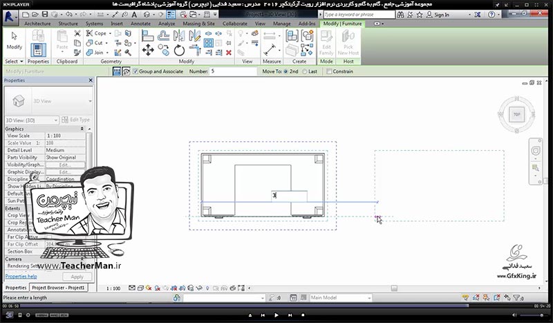Screen dimensions: 553x323
Task: Click the Text tool 'A' icon in Quick Access toolbar
Action: (x=134, y=15)
